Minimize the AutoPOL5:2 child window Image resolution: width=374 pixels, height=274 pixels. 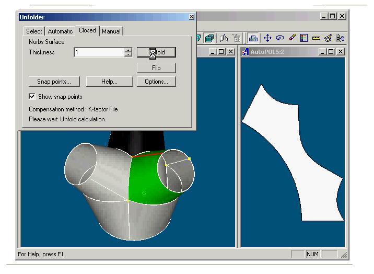coord(322,52)
